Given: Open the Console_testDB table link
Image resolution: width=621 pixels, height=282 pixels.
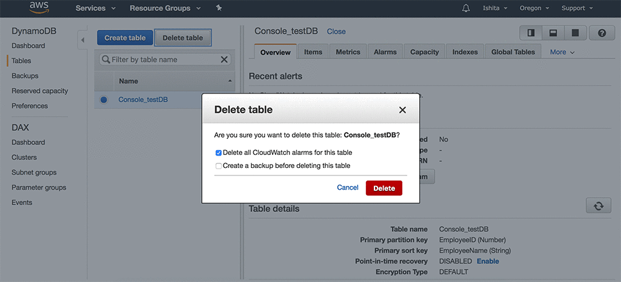Looking at the screenshot, I should (x=143, y=100).
